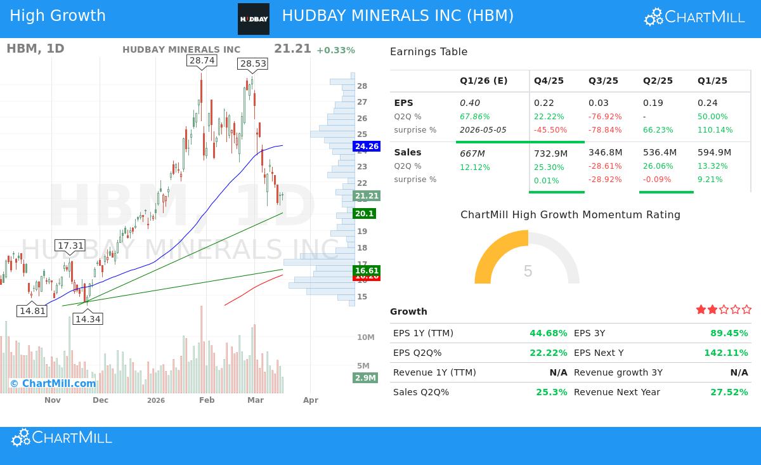Click the green 20.1 price marker
The width and height of the screenshot is (761, 465).
(x=366, y=214)
